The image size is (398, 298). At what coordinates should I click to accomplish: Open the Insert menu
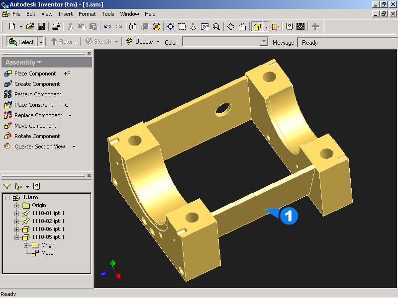tap(65, 14)
